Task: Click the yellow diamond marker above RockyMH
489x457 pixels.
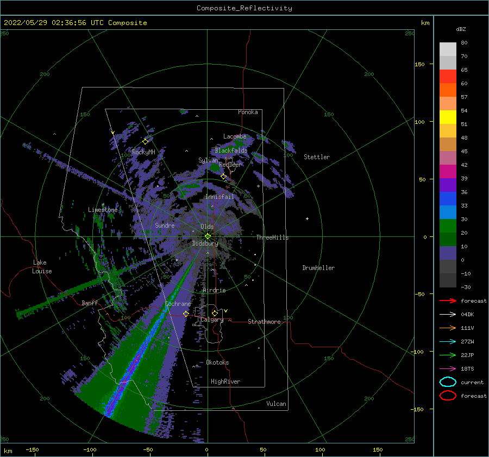Action: pyautogui.click(x=145, y=142)
